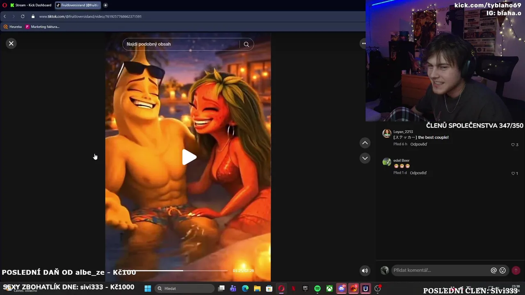Reload the page with the refresh icon
This screenshot has width=525, height=295.
pos(23,16)
